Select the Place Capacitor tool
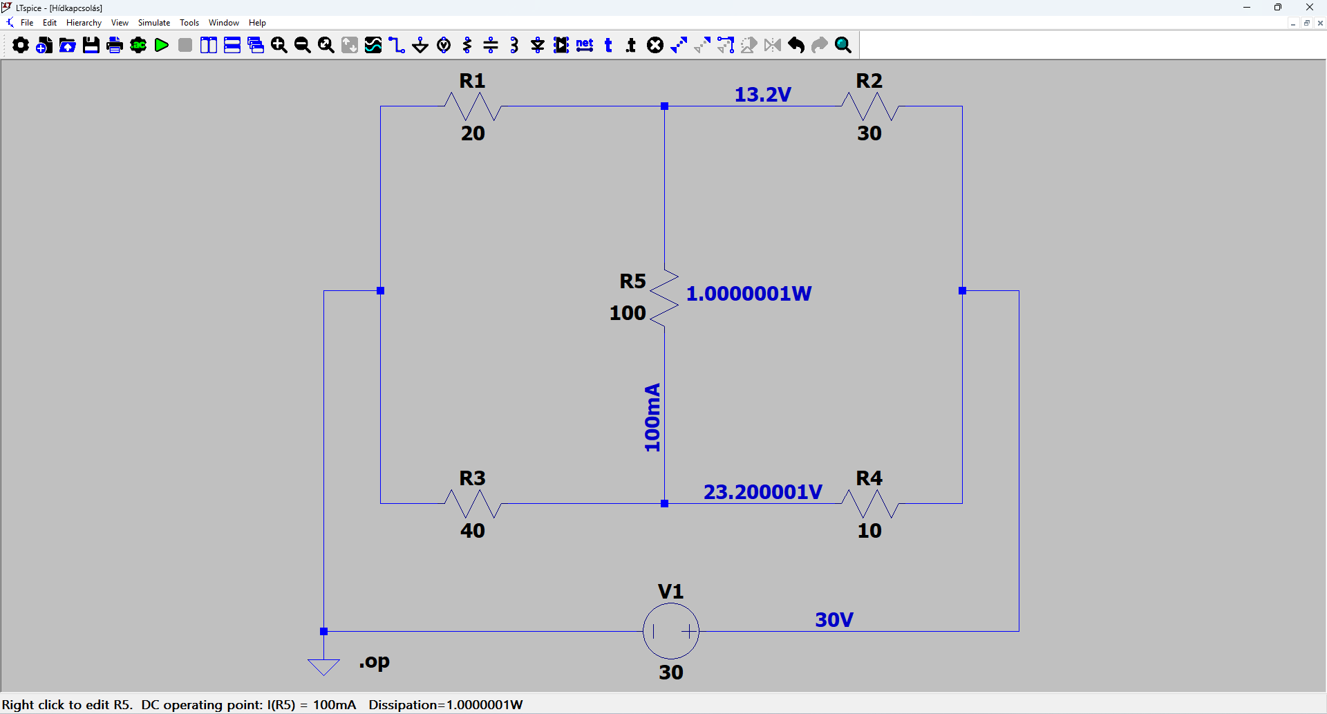 [491, 46]
